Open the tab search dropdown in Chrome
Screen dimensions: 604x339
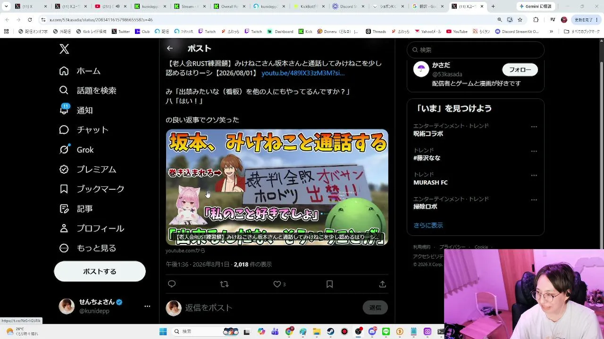pos(6,7)
